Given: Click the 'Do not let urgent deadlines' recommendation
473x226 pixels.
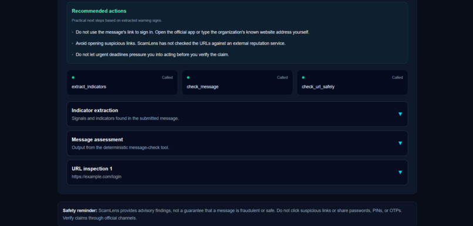Looking at the screenshot, I should point(153,55).
